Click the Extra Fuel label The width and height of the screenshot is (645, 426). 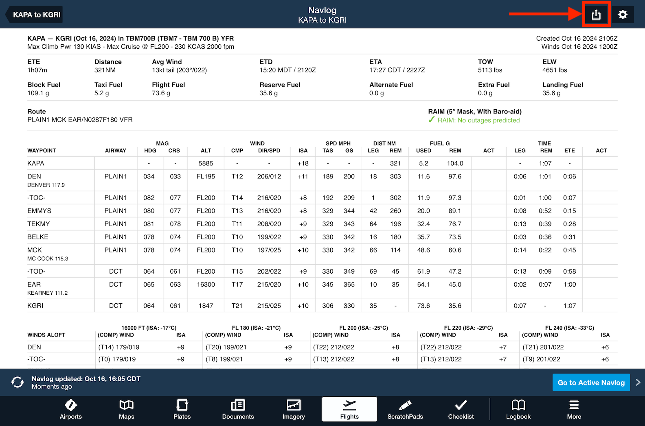coord(494,85)
